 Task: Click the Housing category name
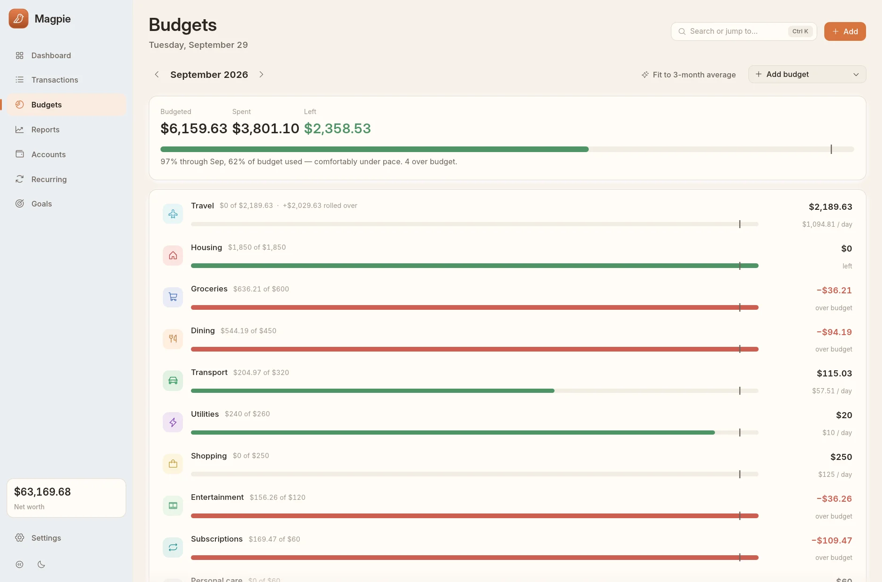[x=206, y=247]
